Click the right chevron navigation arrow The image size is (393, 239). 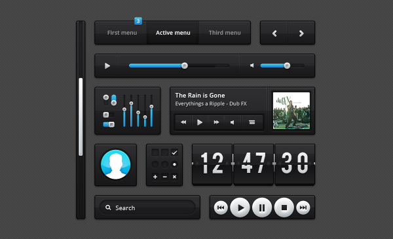[x=301, y=33]
